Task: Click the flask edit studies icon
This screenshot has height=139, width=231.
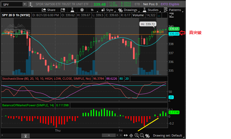Action: point(72,10)
